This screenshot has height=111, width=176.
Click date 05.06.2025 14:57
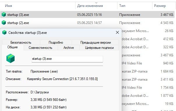pyautogui.click(x=89, y=23)
